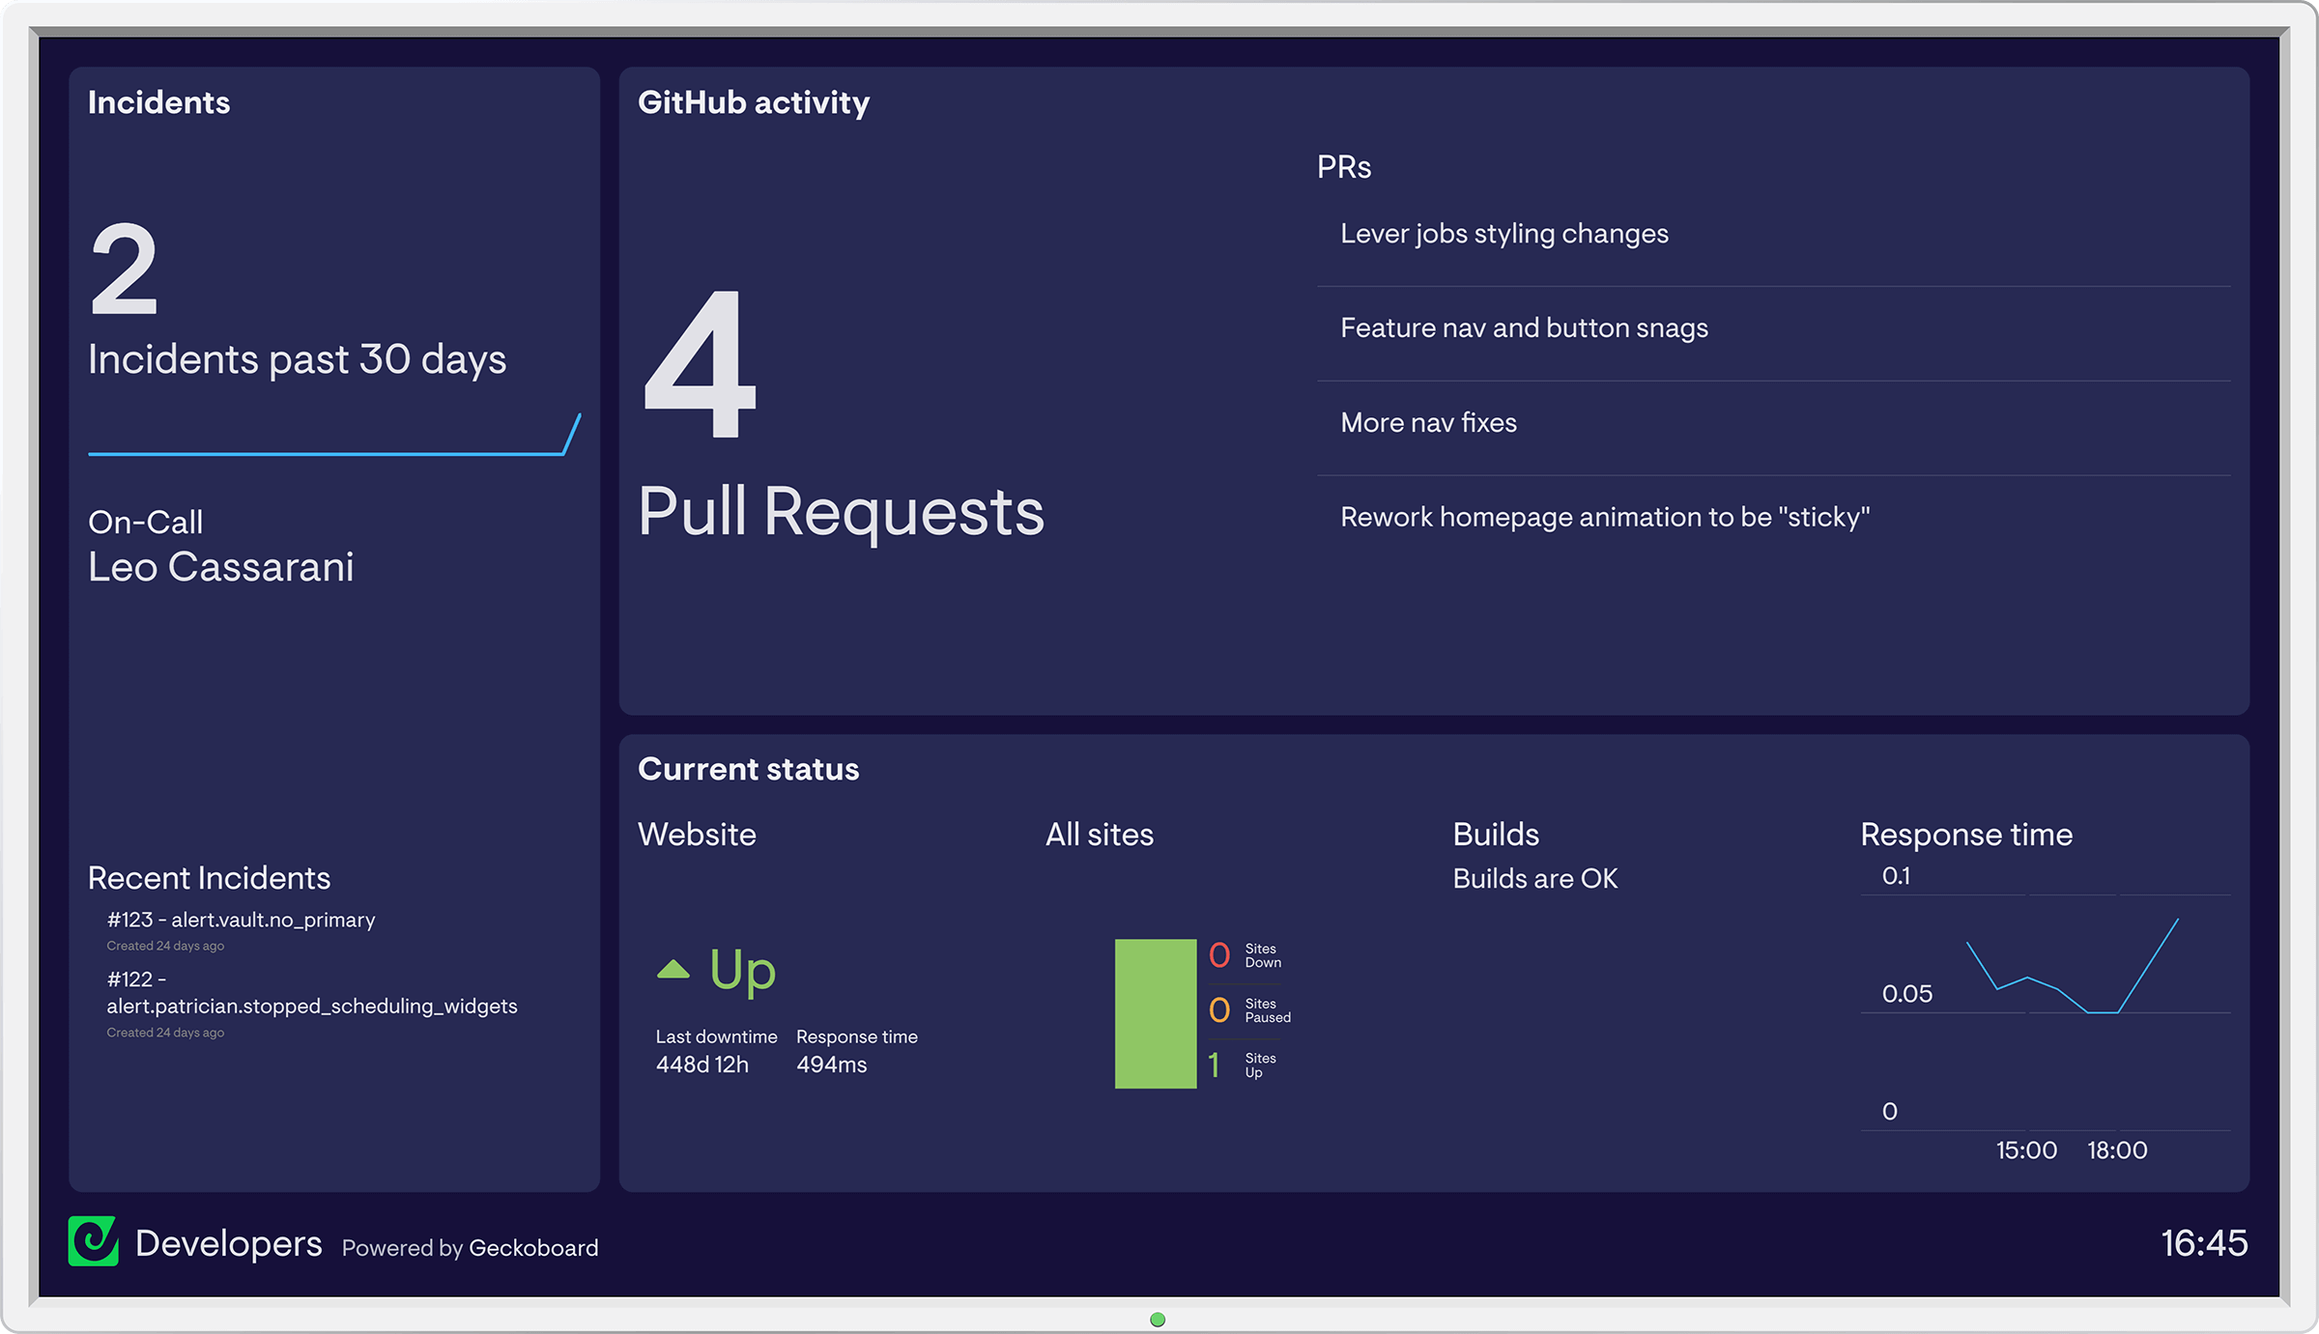Click the Geckoboard gecko logo in the footer
The width and height of the screenshot is (2319, 1334).
pyautogui.click(x=95, y=1244)
